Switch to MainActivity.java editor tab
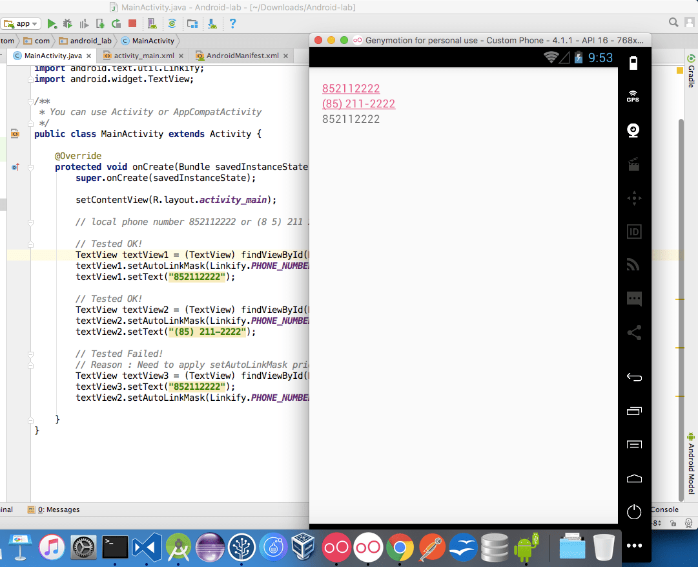Screen dimensions: 698x567 coord(48,56)
